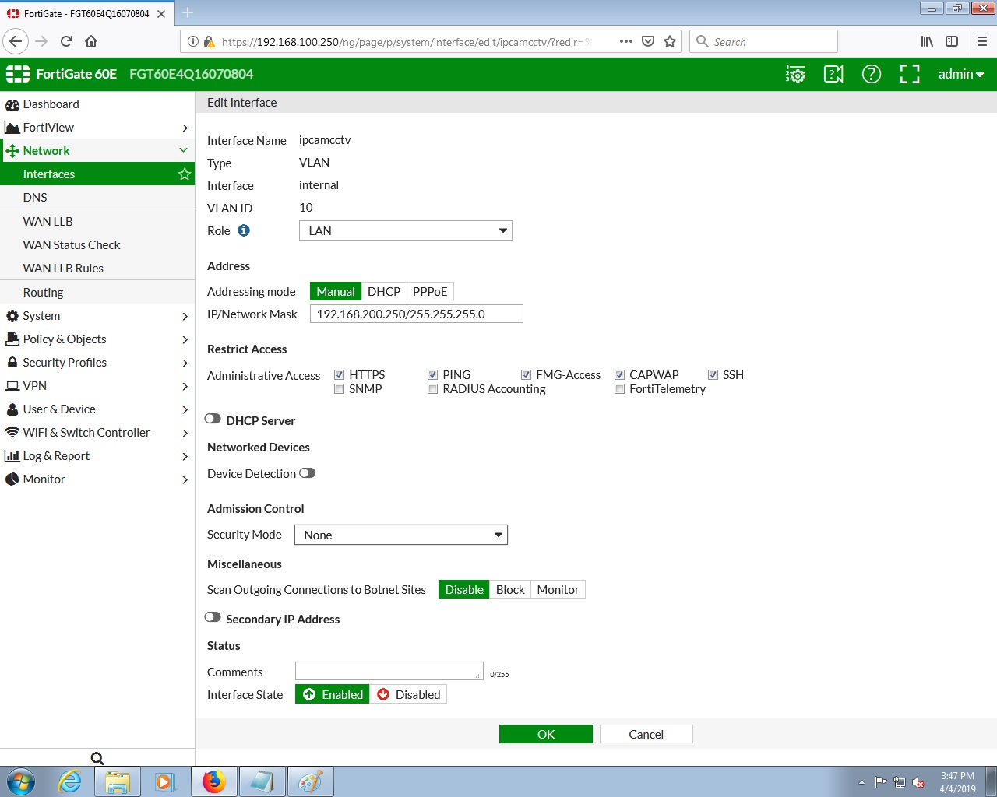
Task: Open WAN LLB Rules menu item
Action: click(x=97, y=269)
